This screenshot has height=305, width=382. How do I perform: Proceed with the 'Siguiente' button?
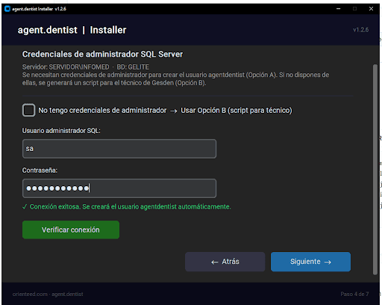(310, 262)
